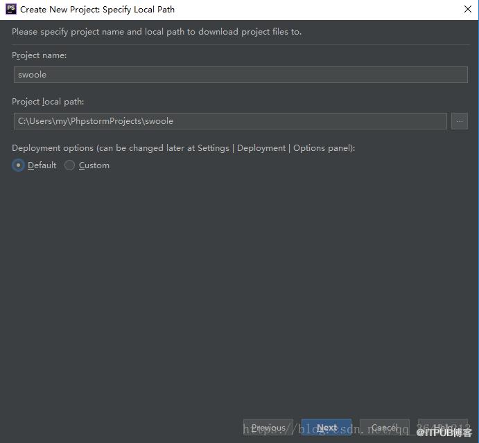Click the Project local path input field
479x443 pixels.
click(230, 121)
